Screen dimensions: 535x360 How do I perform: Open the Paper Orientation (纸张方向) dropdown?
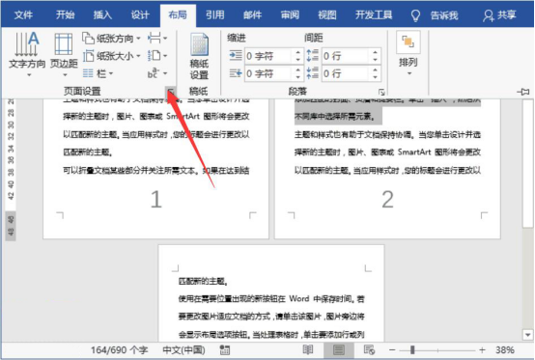click(x=112, y=39)
